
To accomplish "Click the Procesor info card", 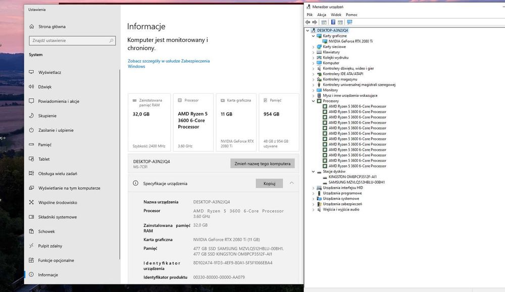I will point(193,123).
